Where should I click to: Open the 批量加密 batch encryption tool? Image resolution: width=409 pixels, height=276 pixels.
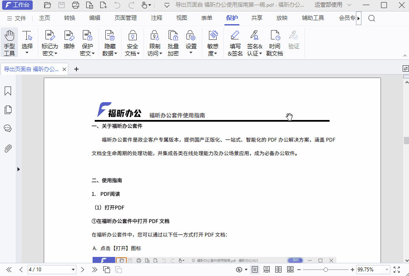(173, 41)
